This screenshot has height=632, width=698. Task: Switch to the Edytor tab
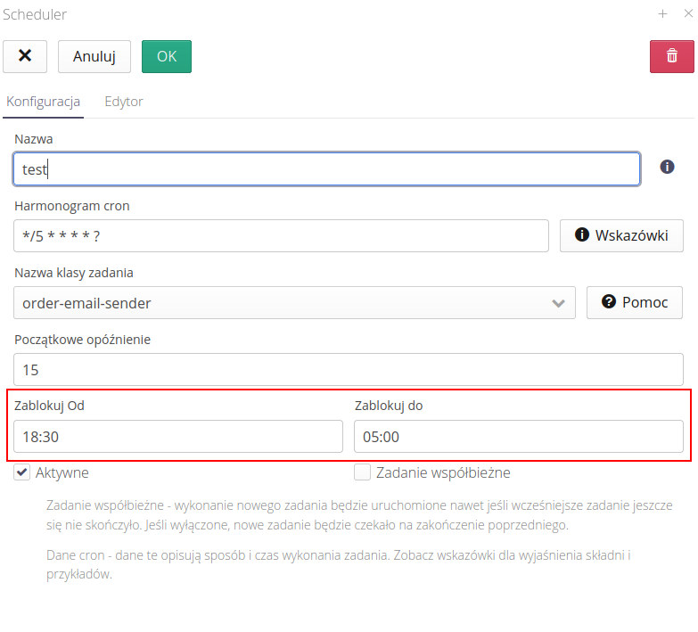[124, 102]
